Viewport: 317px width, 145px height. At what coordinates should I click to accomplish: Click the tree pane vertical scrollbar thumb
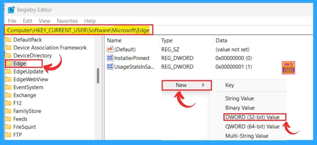coord(98,76)
